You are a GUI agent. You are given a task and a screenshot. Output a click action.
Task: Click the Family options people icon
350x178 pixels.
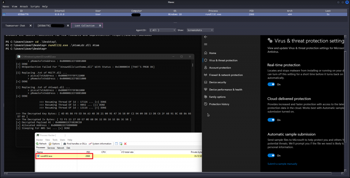point(205,97)
